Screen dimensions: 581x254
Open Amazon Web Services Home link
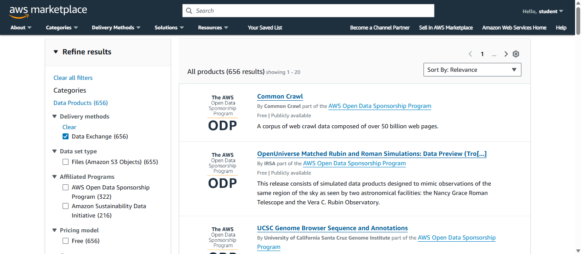coord(514,28)
